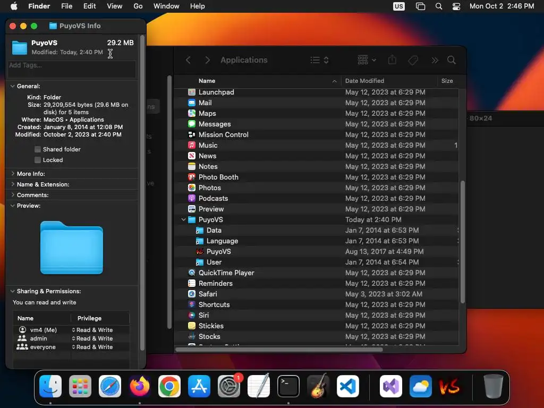Enable the Shared folder checkbox

tap(38, 149)
